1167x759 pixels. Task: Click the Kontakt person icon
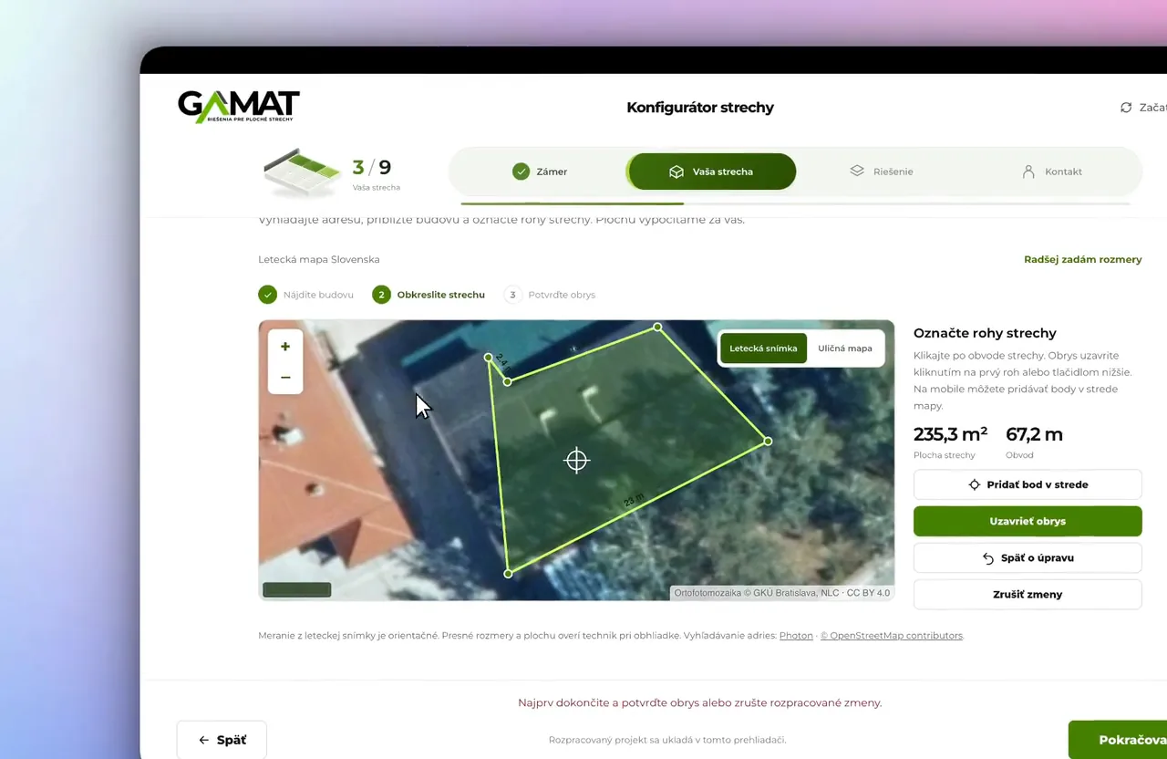click(x=1028, y=172)
